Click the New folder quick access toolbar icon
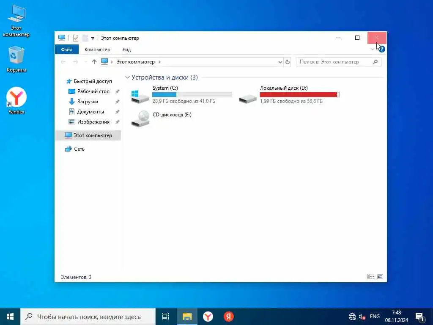Image resolution: width=433 pixels, height=325 pixels. [85, 38]
